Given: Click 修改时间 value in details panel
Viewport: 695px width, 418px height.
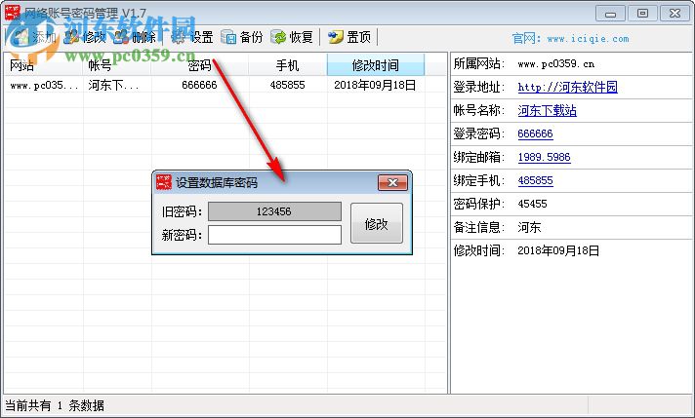Looking at the screenshot, I should point(558,250).
